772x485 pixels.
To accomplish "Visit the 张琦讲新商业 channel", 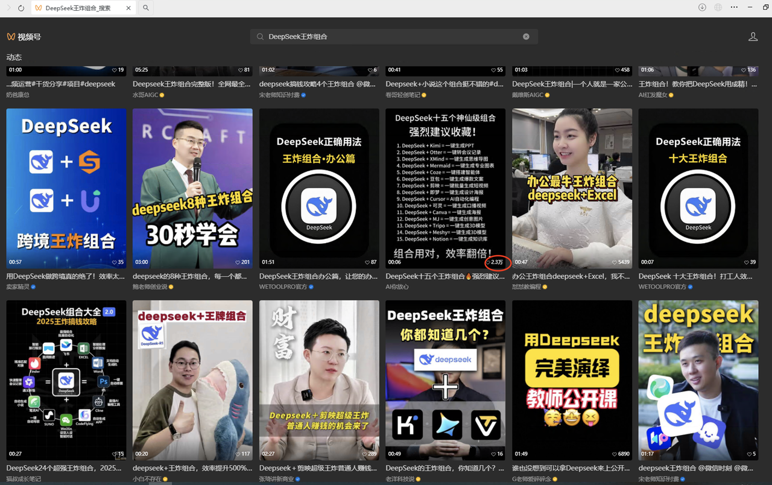I will [x=277, y=479].
